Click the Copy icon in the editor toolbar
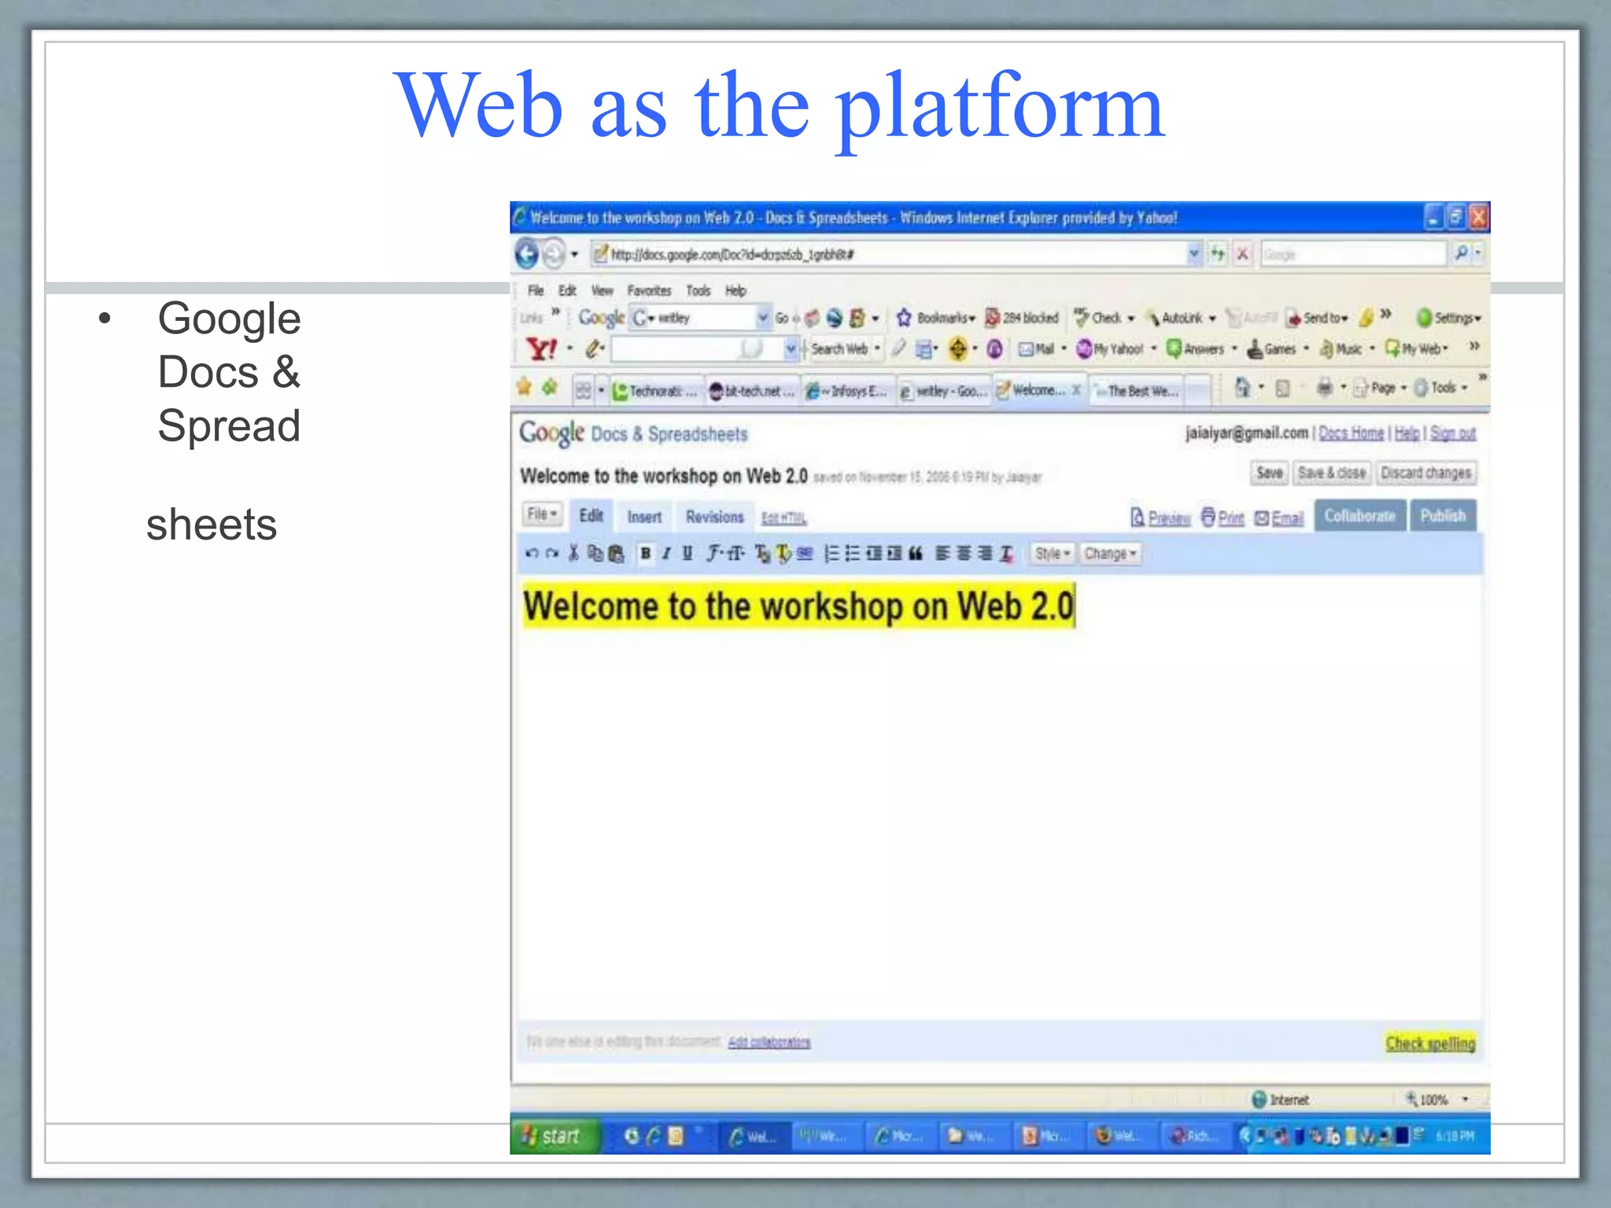 click(x=595, y=554)
